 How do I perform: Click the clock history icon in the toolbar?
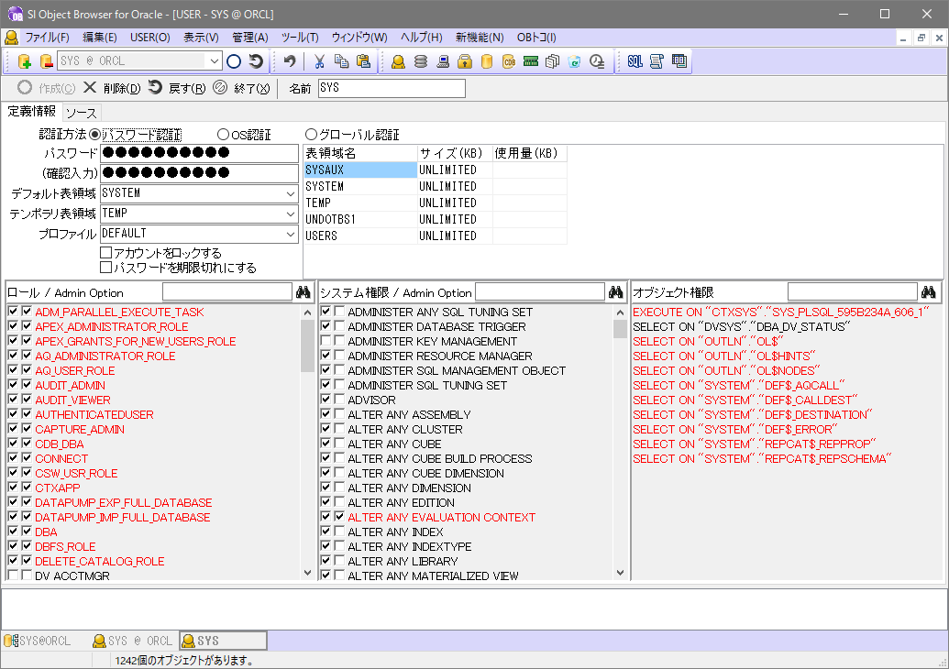pos(596,61)
